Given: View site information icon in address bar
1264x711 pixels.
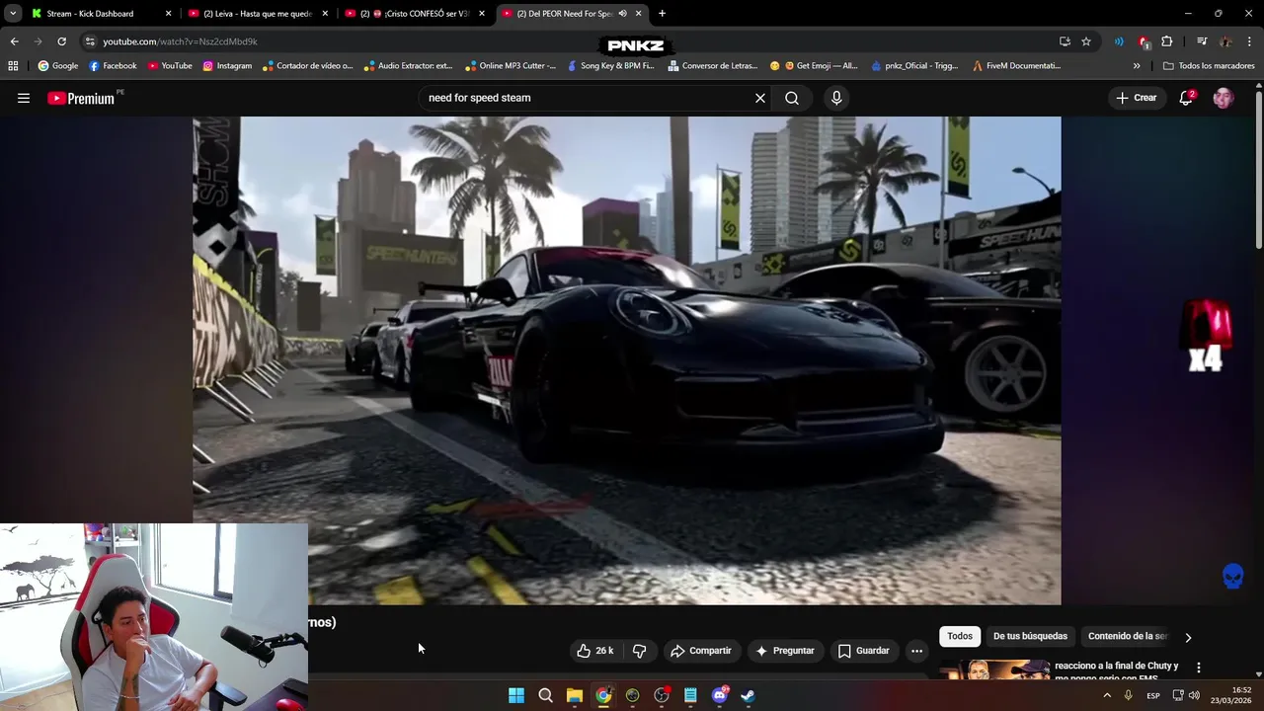Looking at the screenshot, I should tap(90, 41).
